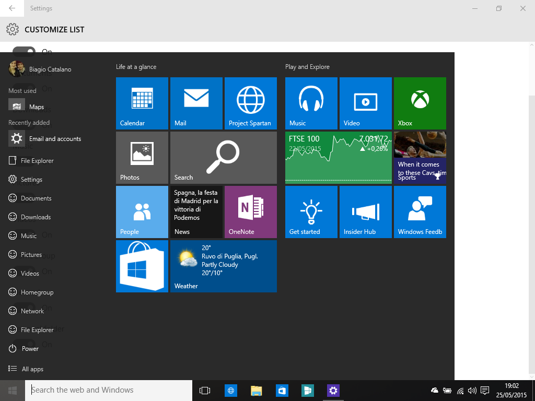The height and width of the screenshot is (401, 535).
Task: Open Maps from Most used
Action: (x=27, y=107)
